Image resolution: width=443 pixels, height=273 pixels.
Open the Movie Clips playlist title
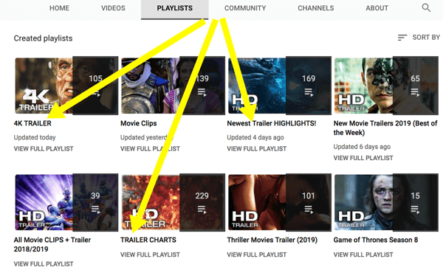139,123
